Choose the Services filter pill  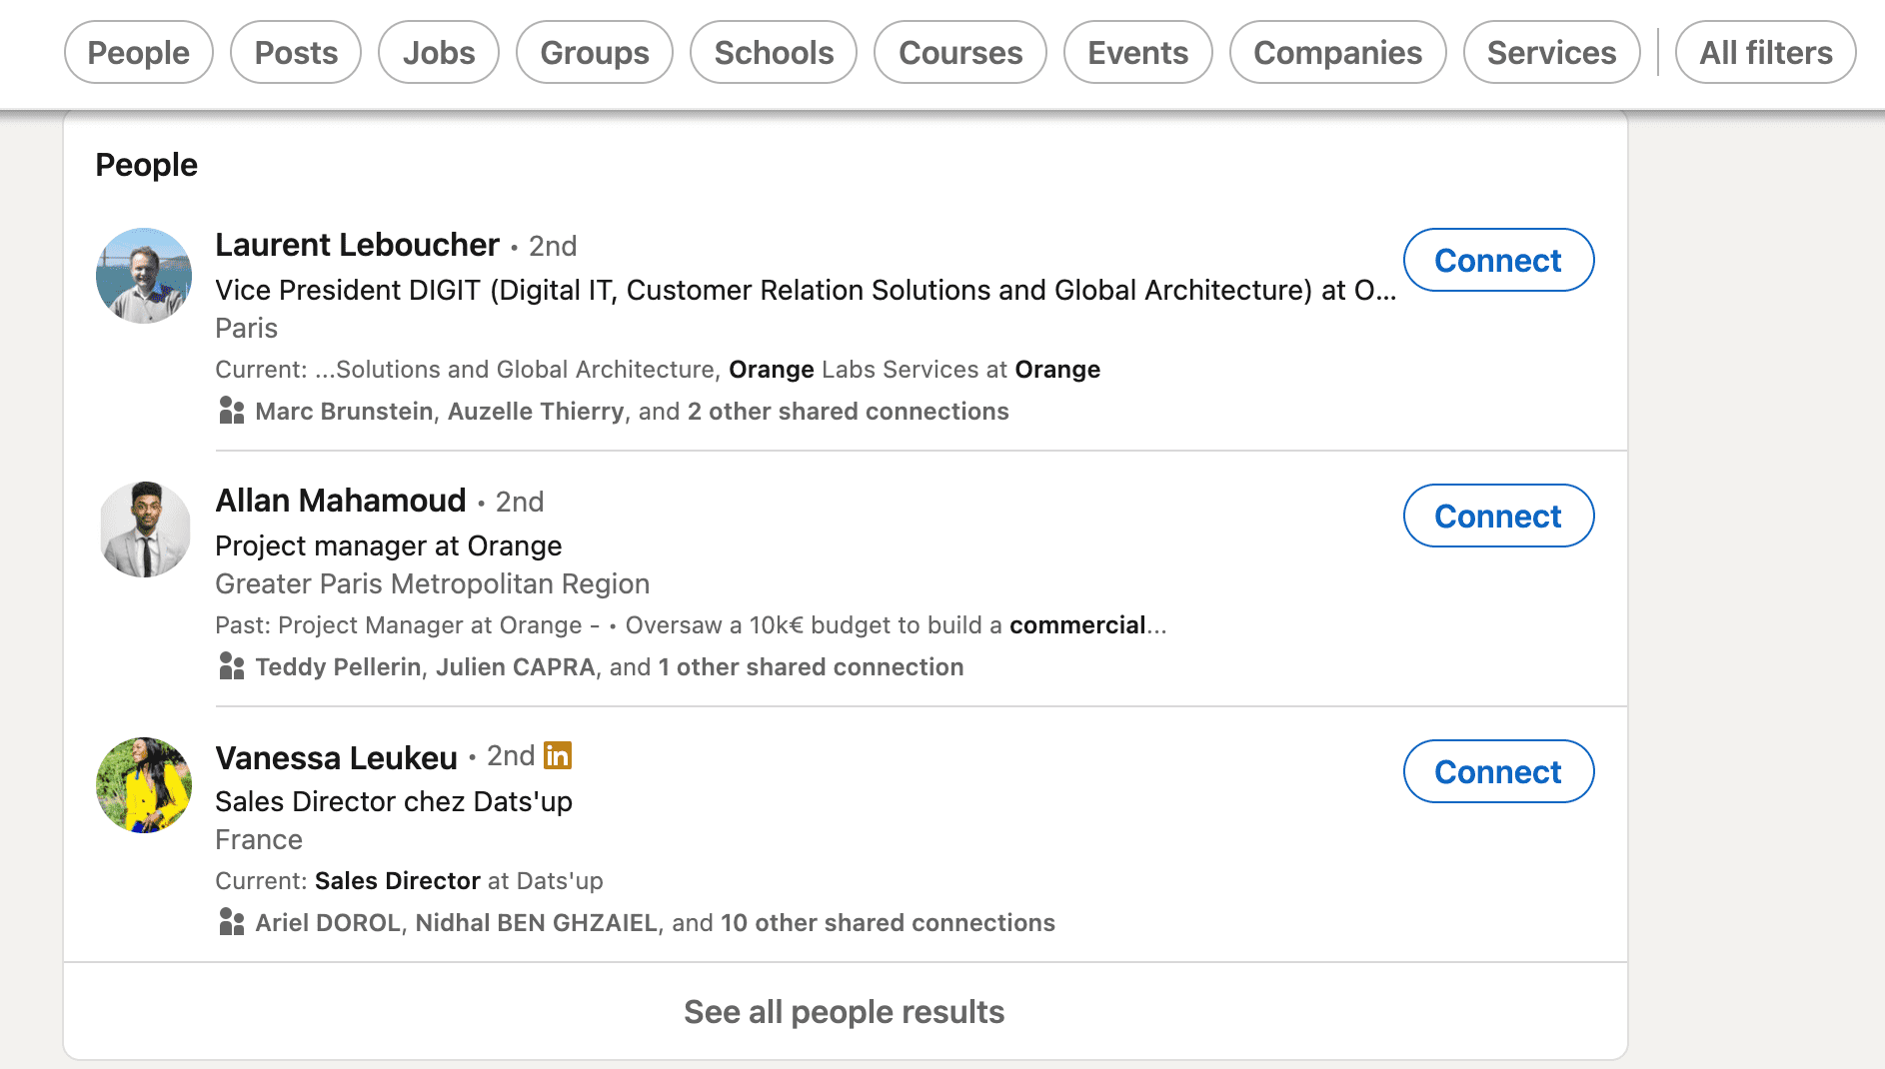click(x=1551, y=53)
